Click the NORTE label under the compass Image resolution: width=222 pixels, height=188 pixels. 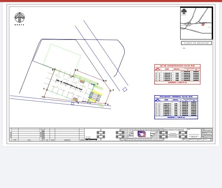(x=19, y=25)
